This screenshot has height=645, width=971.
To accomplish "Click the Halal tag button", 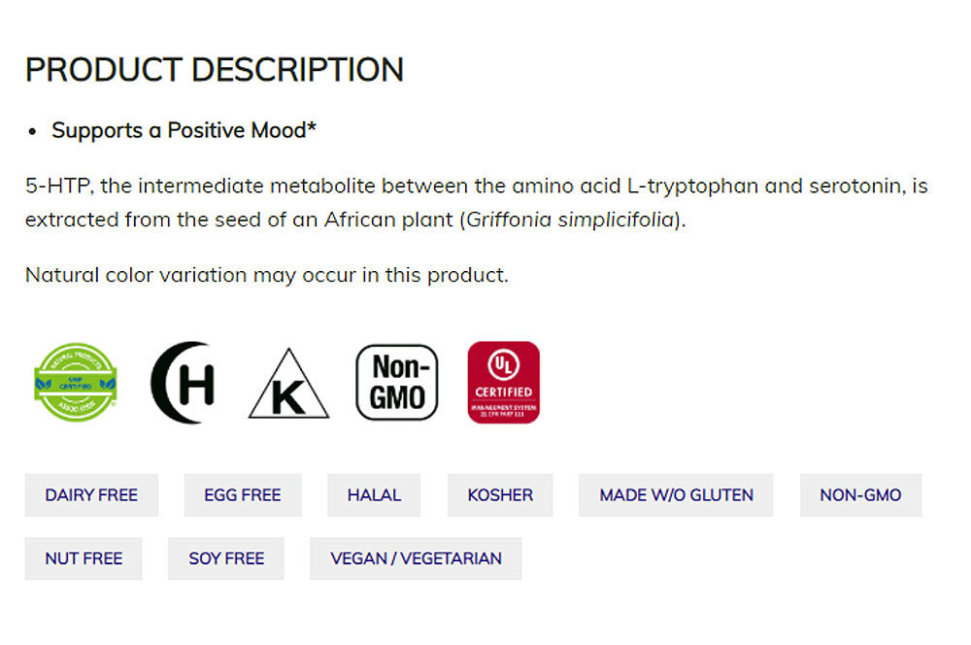I will pos(374,494).
